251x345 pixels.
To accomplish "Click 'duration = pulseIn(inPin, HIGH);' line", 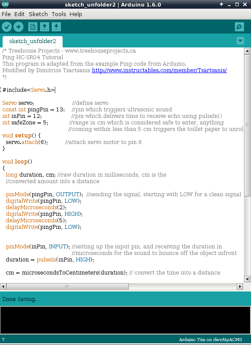I will 50,260.
